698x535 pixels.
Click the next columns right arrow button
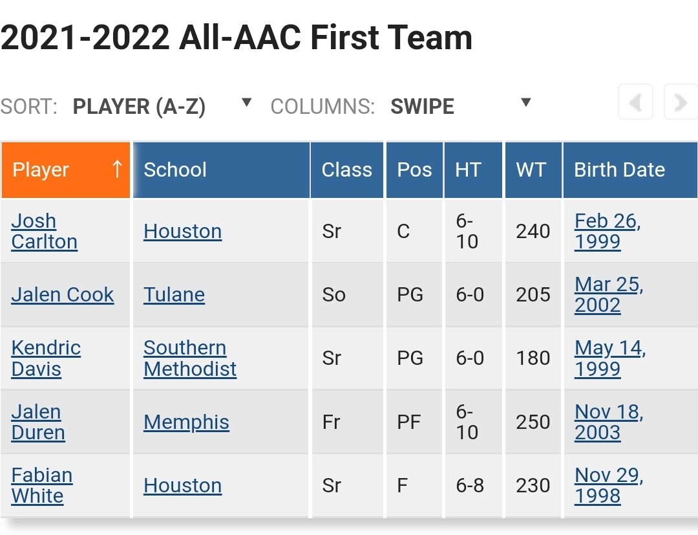[681, 102]
